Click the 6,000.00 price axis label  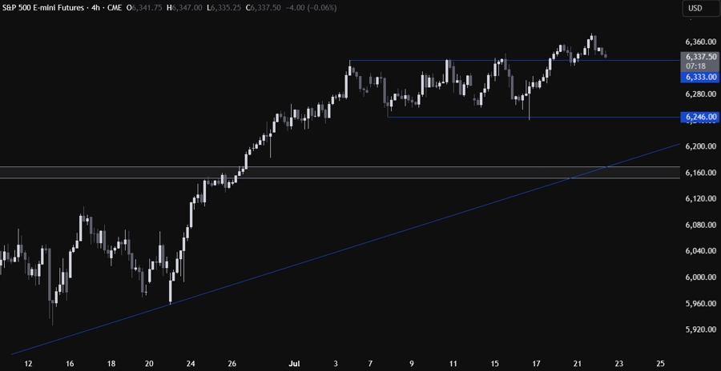(x=700, y=277)
